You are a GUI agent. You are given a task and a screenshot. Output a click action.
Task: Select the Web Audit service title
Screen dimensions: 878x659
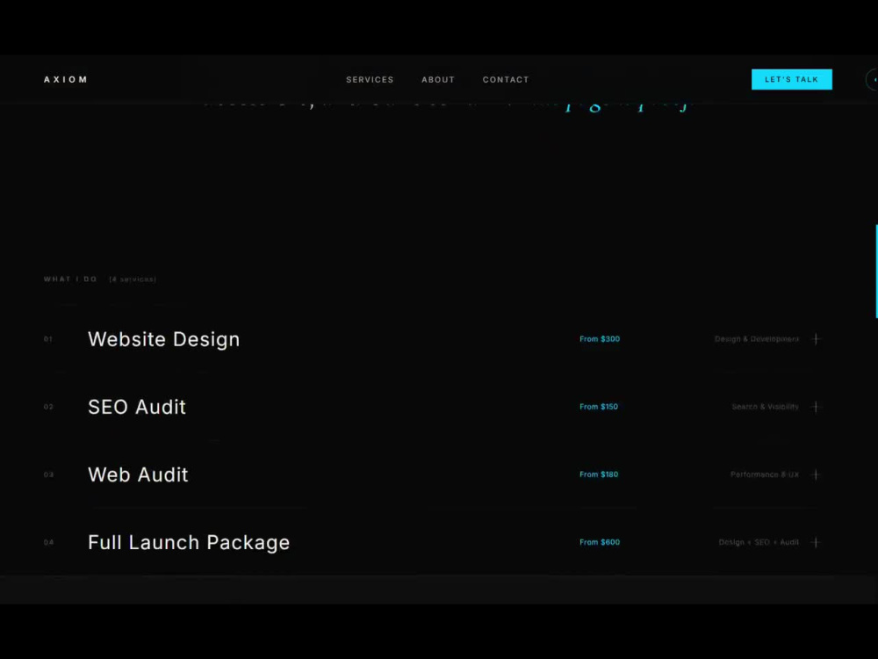pyautogui.click(x=138, y=474)
